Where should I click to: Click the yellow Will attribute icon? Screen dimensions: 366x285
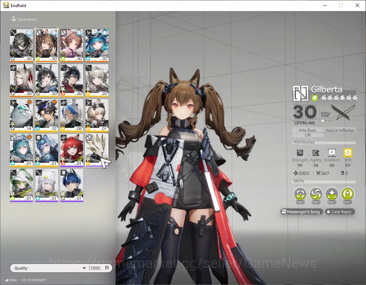coord(348,153)
